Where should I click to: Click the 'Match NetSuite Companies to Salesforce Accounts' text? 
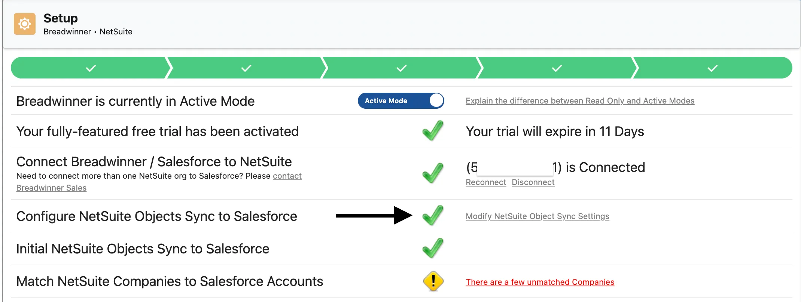pyautogui.click(x=170, y=281)
